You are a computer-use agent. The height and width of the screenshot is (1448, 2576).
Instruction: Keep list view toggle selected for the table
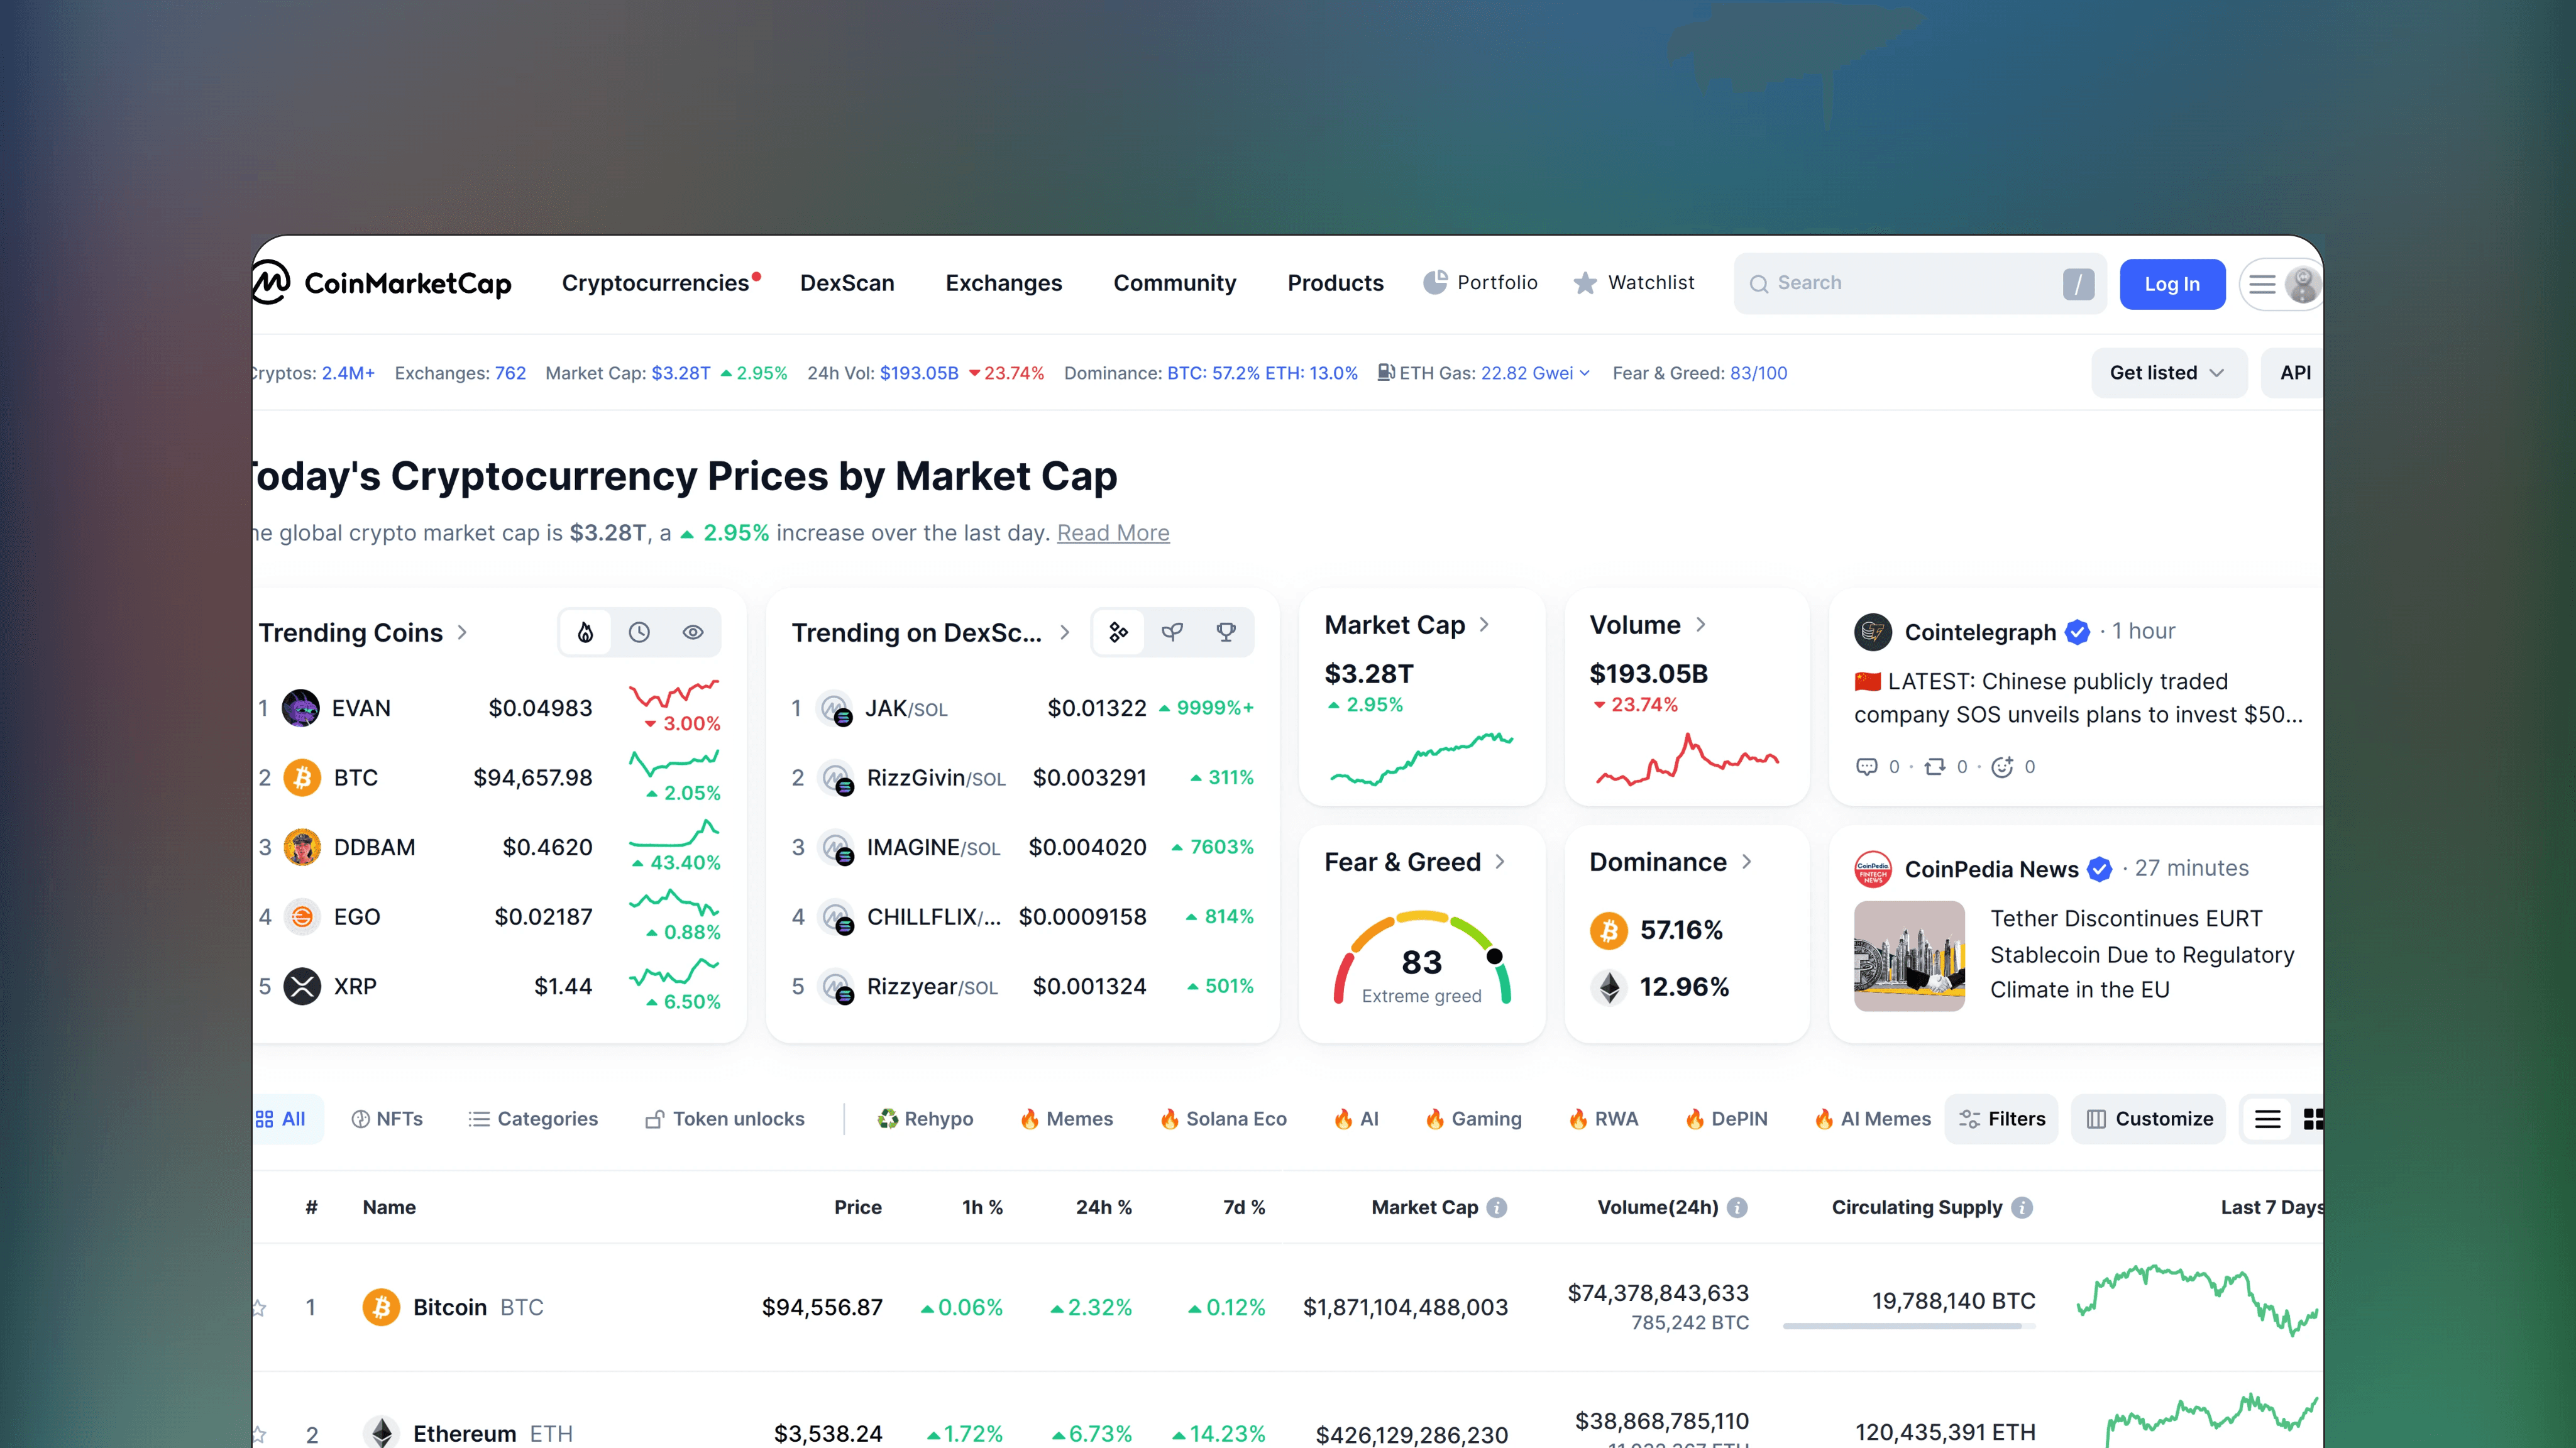click(x=2267, y=1119)
